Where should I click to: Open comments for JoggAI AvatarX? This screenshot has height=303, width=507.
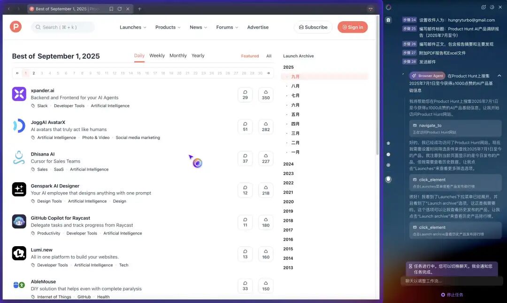[x=245, y=126]
